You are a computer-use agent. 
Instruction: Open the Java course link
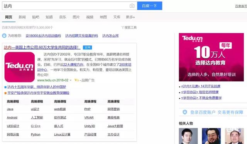pos(10,109)
